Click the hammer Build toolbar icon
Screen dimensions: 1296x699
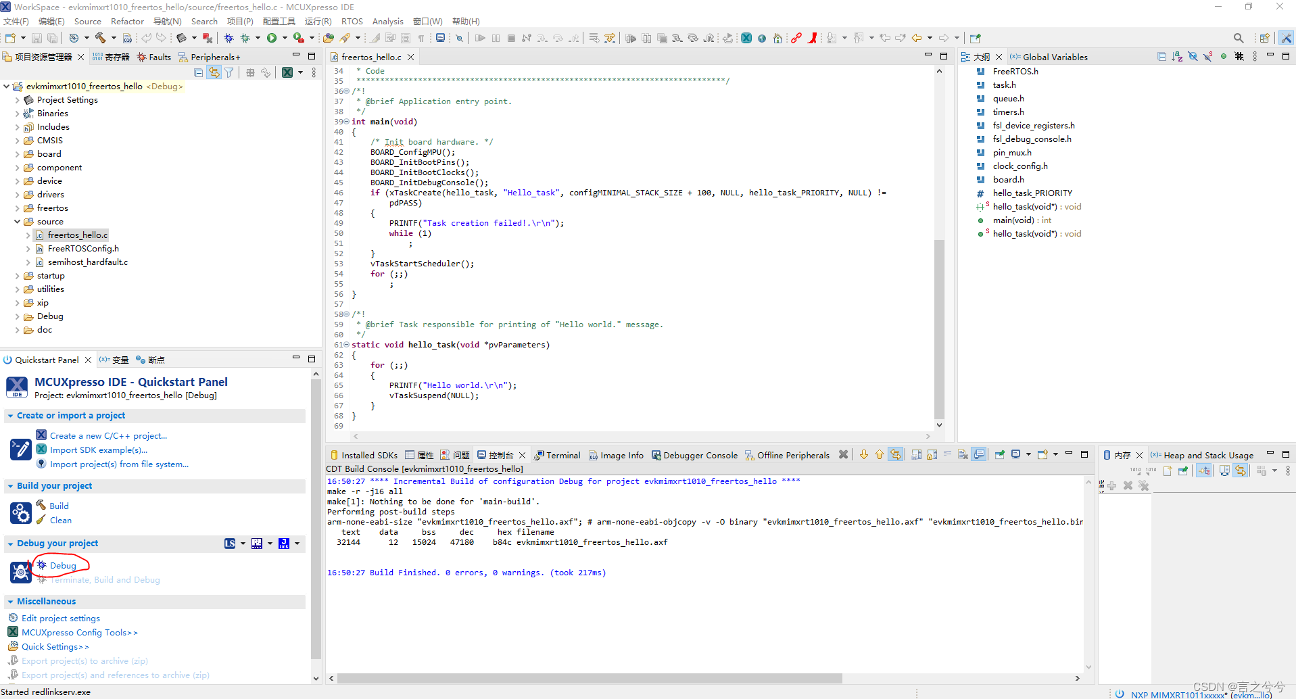100,38
